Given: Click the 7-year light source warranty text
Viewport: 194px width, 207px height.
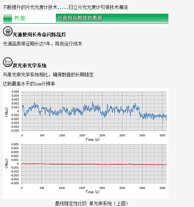Looking at the screenshot, I should 42,44.
